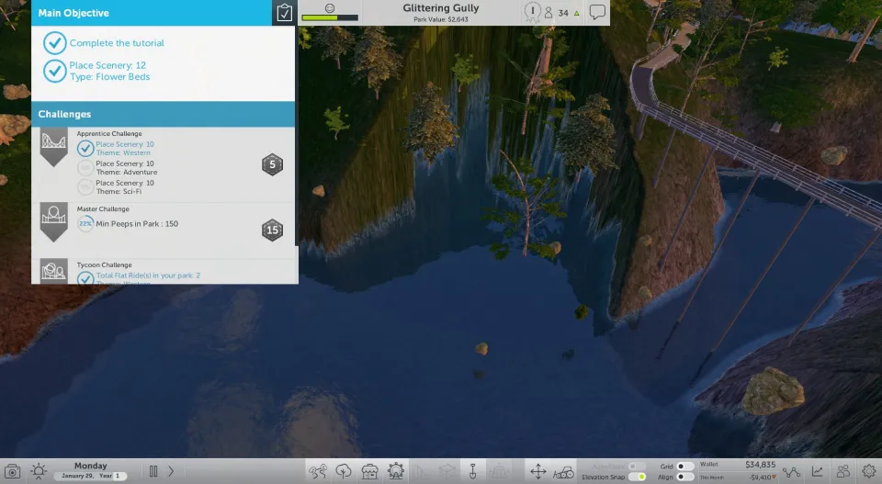Open the path building tool
The width and height of the screenshot is (882, 484).
pyautogui.click(x=318, y=471)
